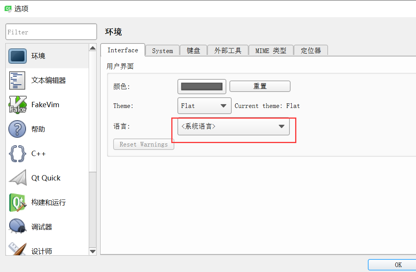
Task: Open the C++ braces icon
Action: pyautogui.click(x=18, y=153)
